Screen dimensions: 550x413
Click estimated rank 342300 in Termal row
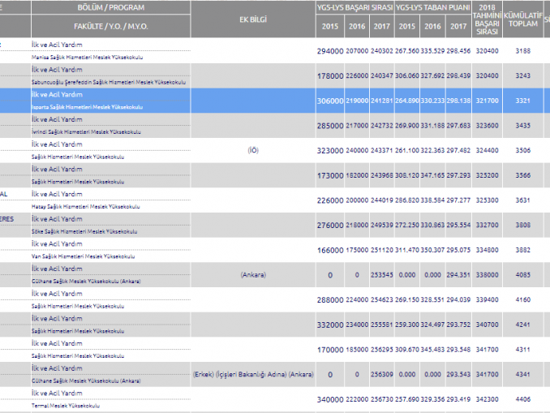[488, 398]
